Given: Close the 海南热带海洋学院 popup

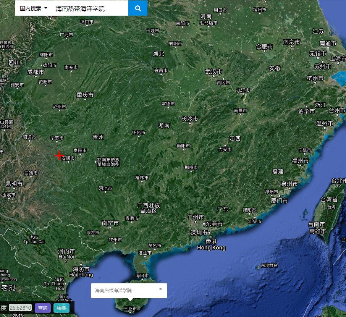Looking at the screenshot, I should (x=160, y=289).
